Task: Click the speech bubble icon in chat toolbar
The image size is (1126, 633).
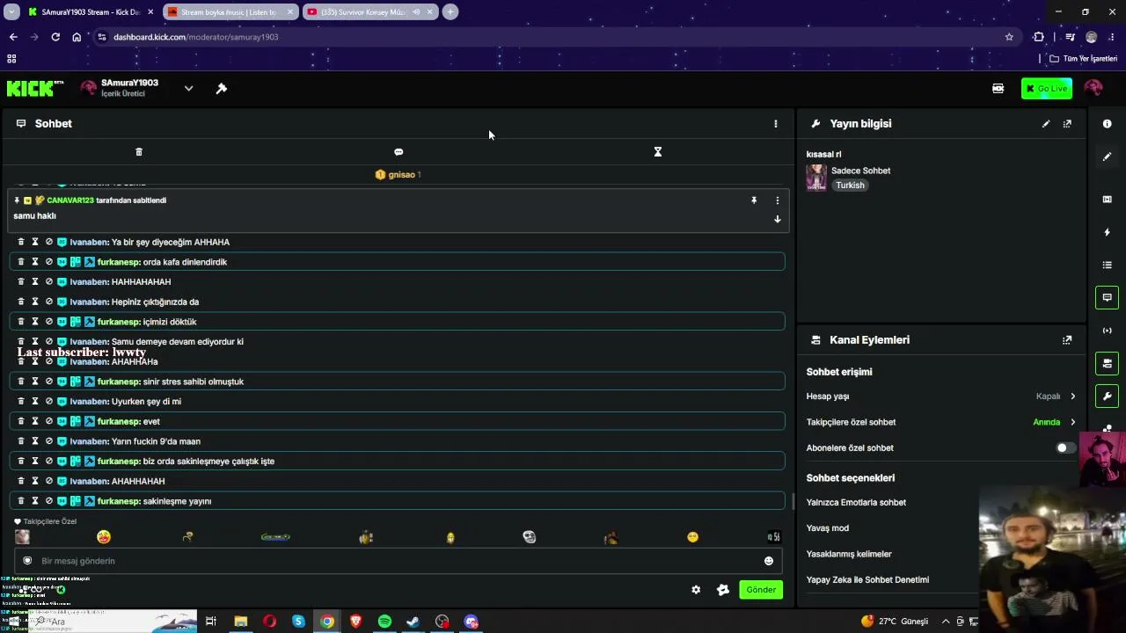Action: [x=398, y=152]
